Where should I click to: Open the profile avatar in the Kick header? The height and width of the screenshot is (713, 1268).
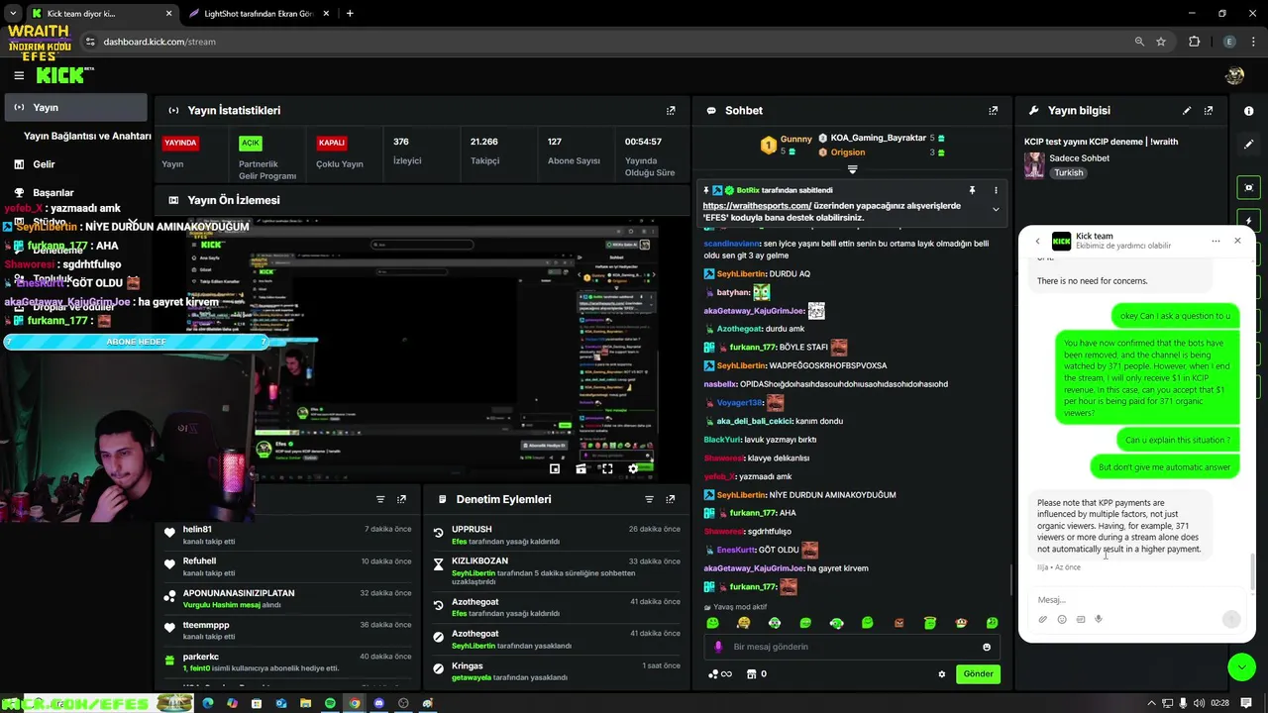click(1234, 75)
